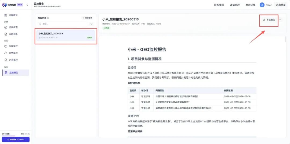Click the 下载报告 download button
290x144 pixels.
click(x=269, y=20)
